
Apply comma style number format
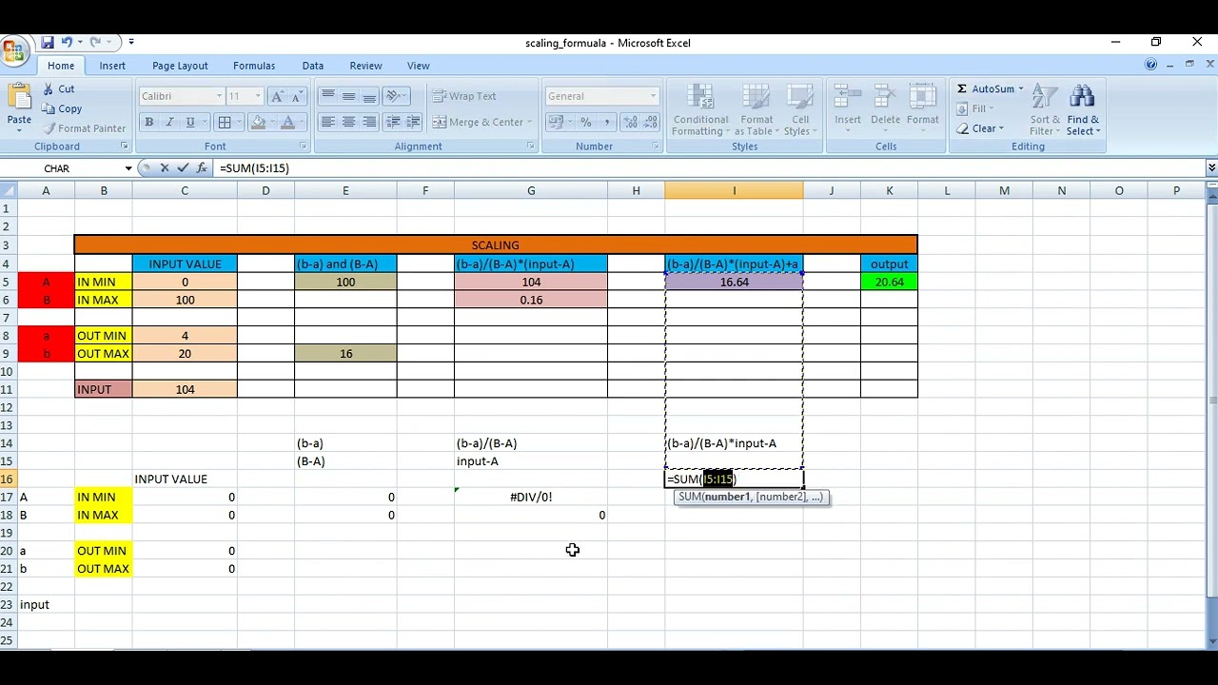[606, 122]
